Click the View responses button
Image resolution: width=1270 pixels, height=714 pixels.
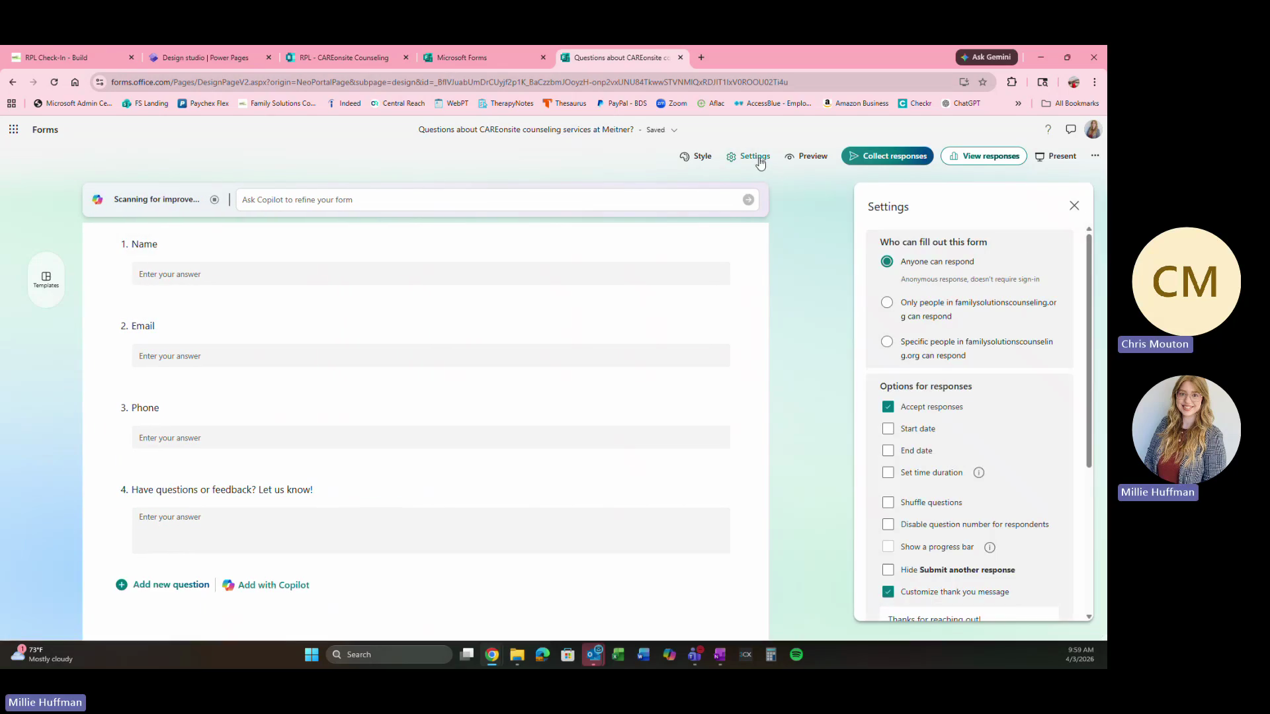984,156
